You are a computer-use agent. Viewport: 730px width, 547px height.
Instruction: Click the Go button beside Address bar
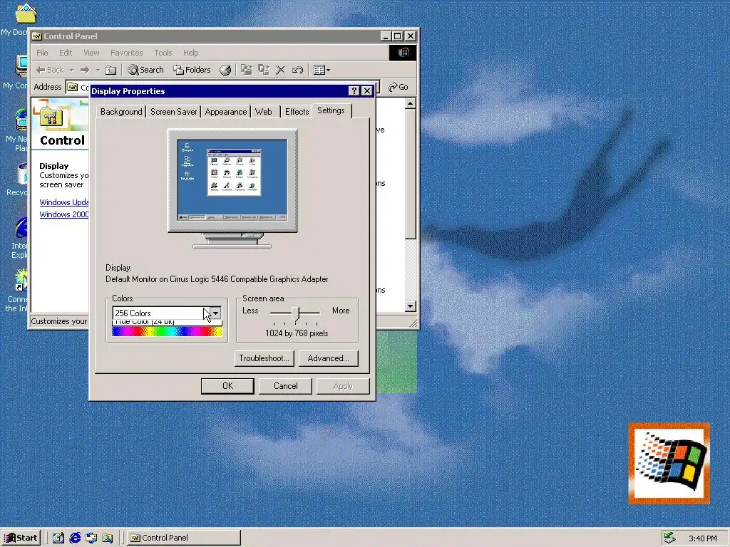pyautogui.click(x=399, y=87)
